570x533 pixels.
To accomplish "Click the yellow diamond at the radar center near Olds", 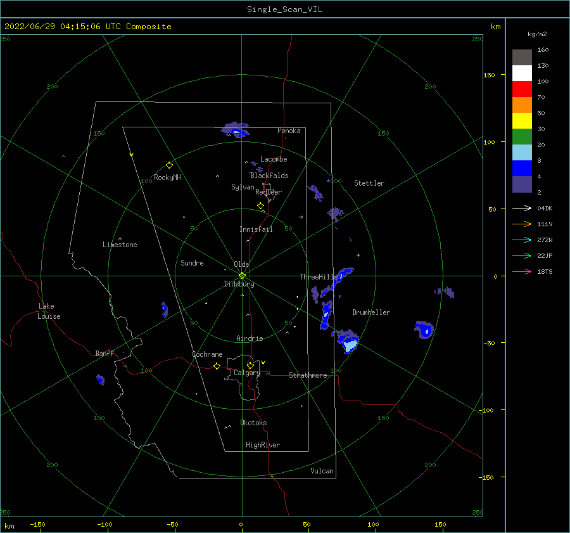I will tap(242, 276).
